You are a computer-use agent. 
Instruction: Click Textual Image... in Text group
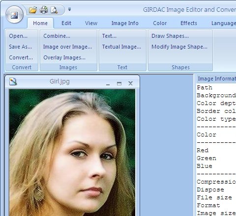coord(121,47)
